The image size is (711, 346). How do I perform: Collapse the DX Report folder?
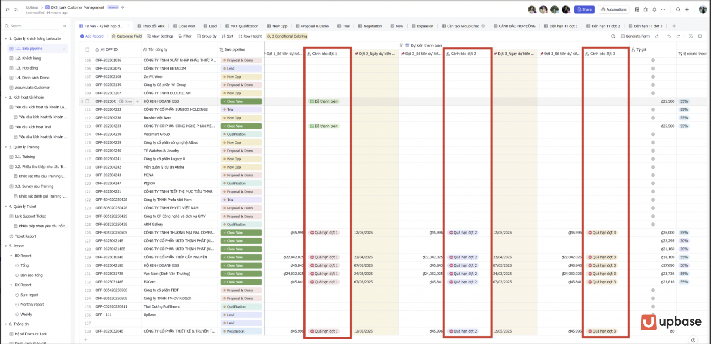11,285
